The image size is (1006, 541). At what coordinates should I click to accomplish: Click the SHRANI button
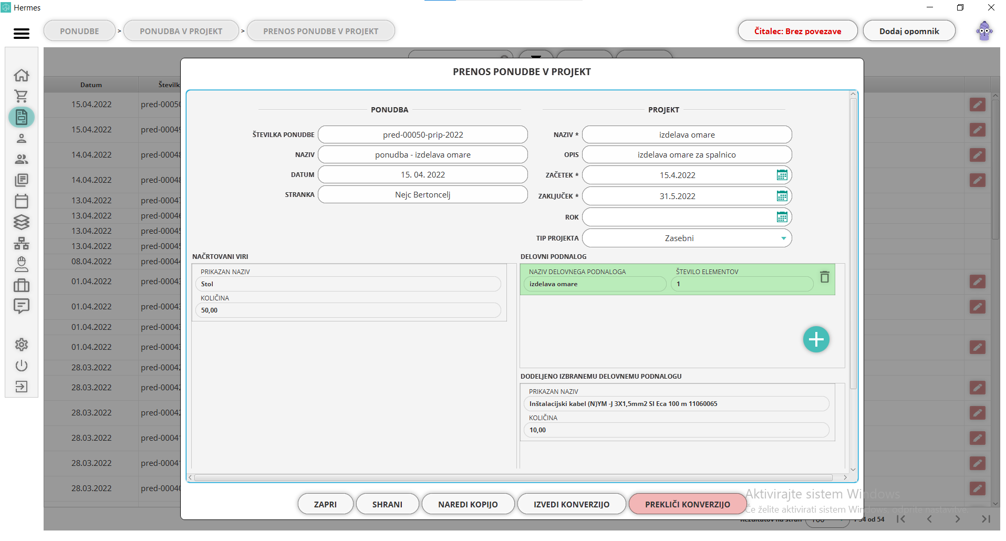pyautogui.click(x=388, y=504)
